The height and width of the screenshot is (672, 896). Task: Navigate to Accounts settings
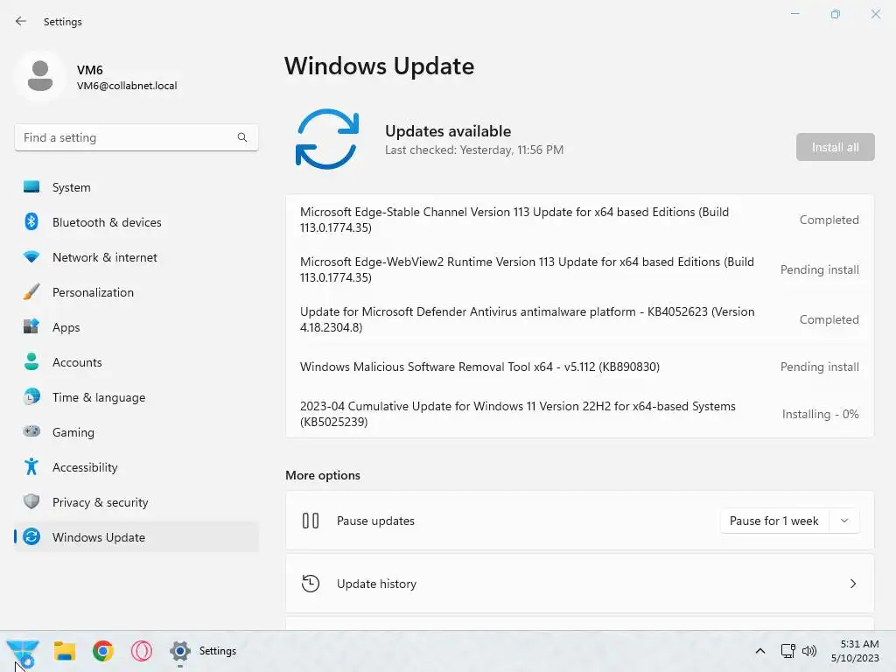coord(136,362)
